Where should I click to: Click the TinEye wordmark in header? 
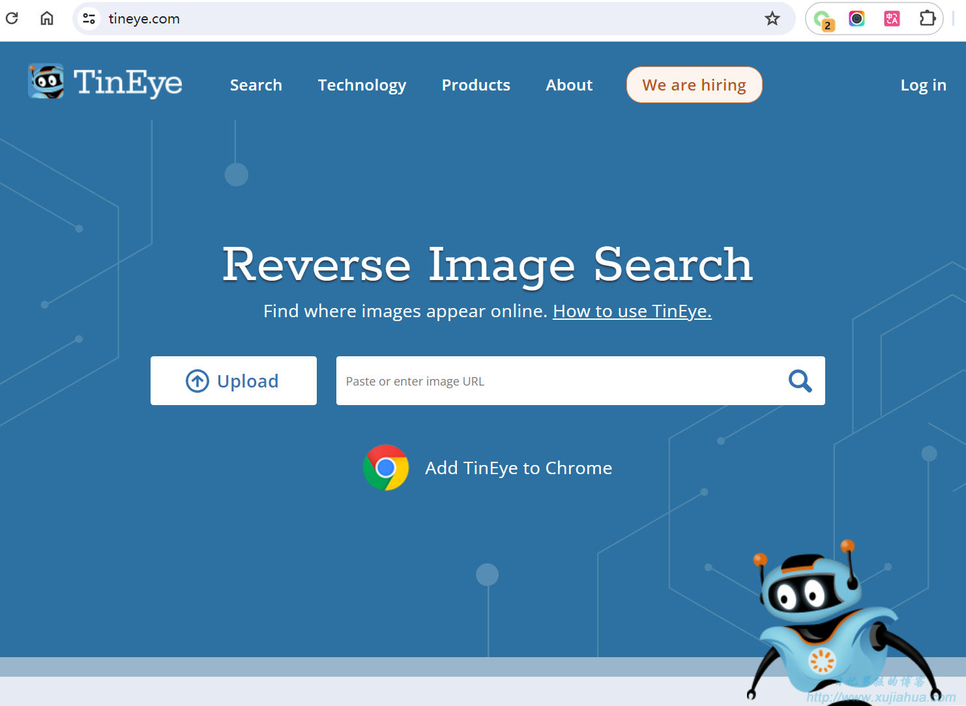128,83
